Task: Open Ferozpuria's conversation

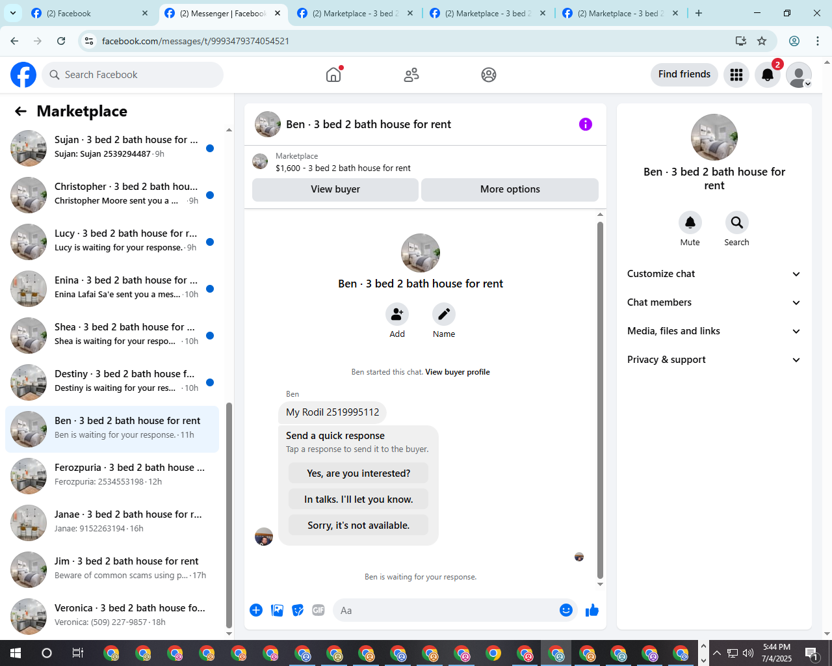Action: click(112, 476)
